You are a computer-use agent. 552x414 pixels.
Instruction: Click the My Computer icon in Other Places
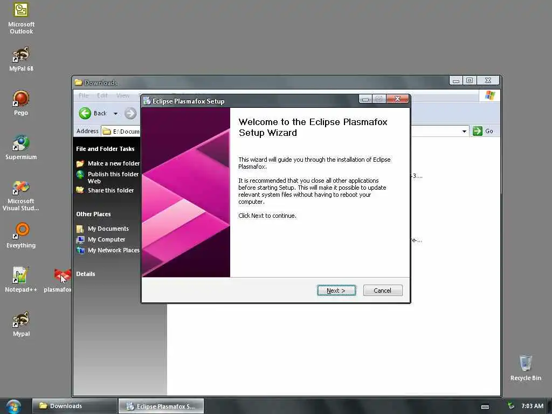coord(80,239)
